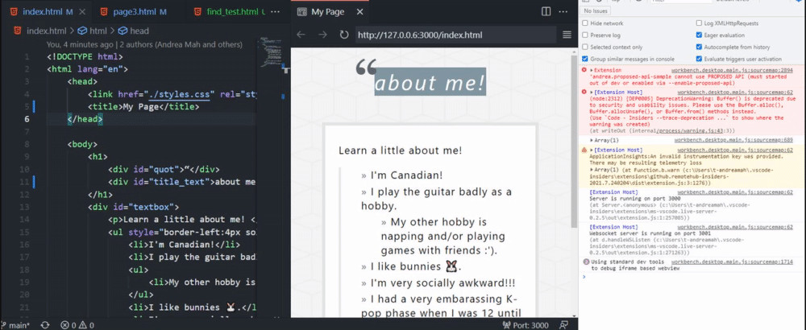Reload the browser preview page

pyautogui.click(x=344, y=35)
